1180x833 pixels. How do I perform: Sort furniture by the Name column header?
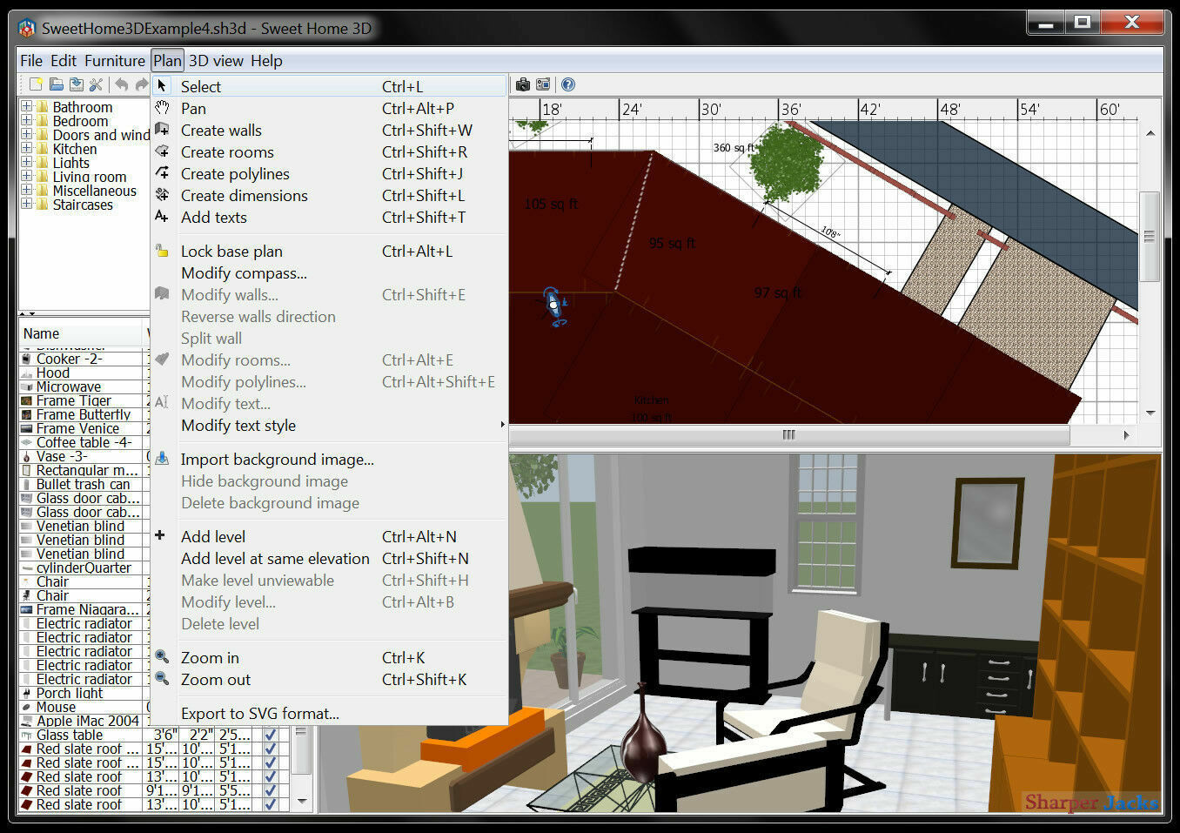pos(80,333)
